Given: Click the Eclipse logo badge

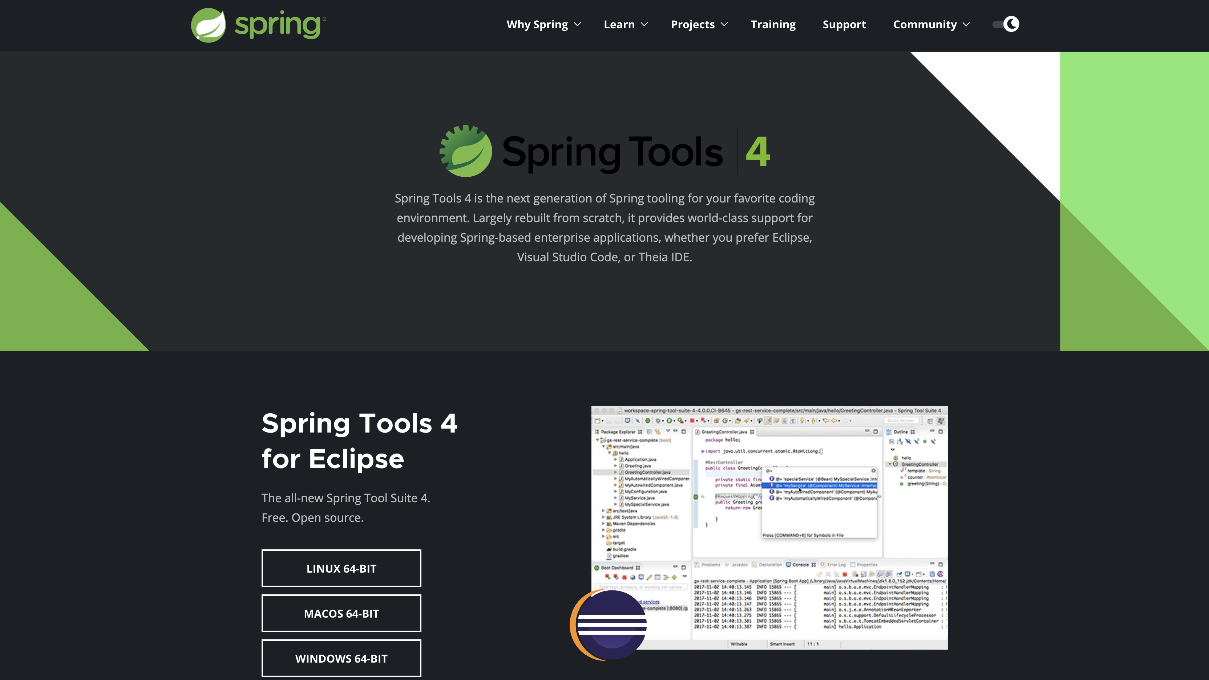Looking at the screenshot, I should (x=609, y=625).
